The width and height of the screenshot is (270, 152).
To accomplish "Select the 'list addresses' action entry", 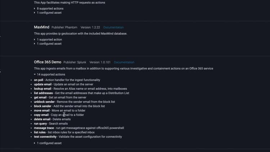I will pos(44,93).
